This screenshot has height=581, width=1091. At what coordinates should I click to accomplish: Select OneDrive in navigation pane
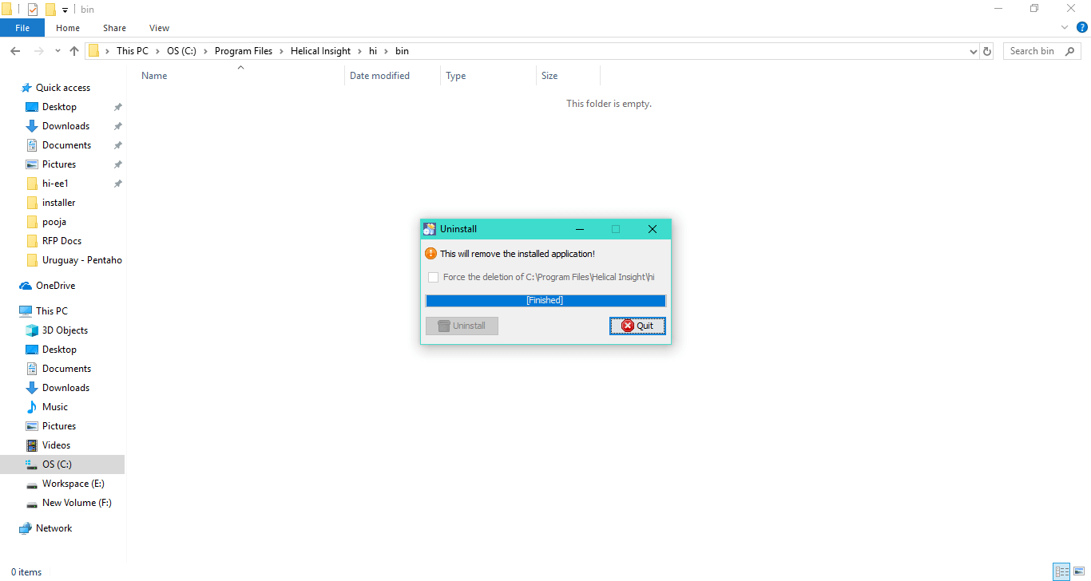tap(55, 286)
